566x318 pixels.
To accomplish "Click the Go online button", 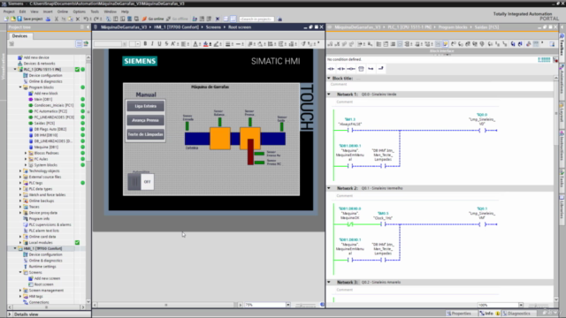I will 153,19.
